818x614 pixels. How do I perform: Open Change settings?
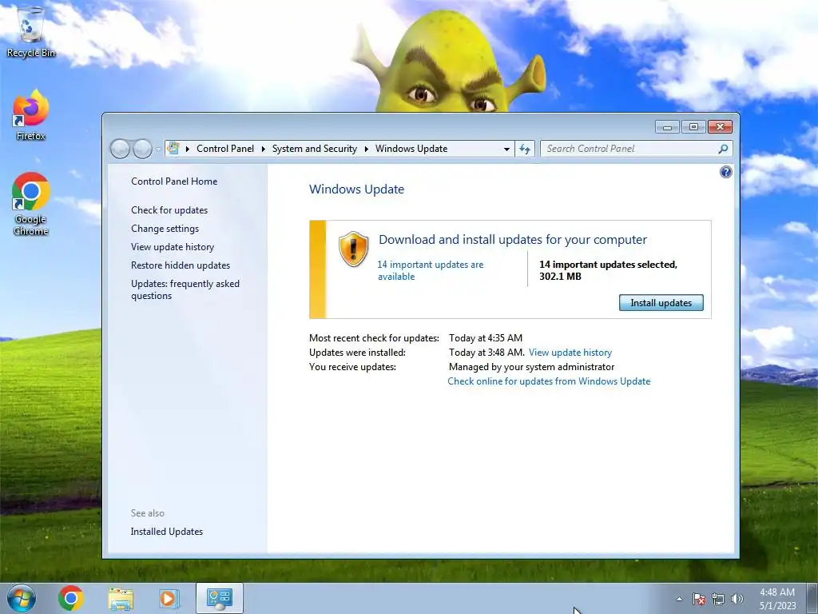point(165,228)
